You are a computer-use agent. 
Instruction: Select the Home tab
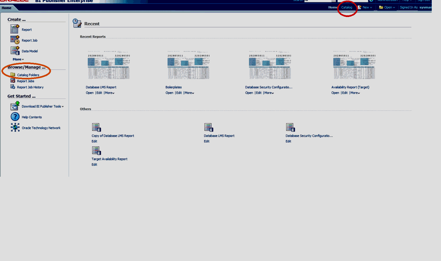click(x=7, y=8)
